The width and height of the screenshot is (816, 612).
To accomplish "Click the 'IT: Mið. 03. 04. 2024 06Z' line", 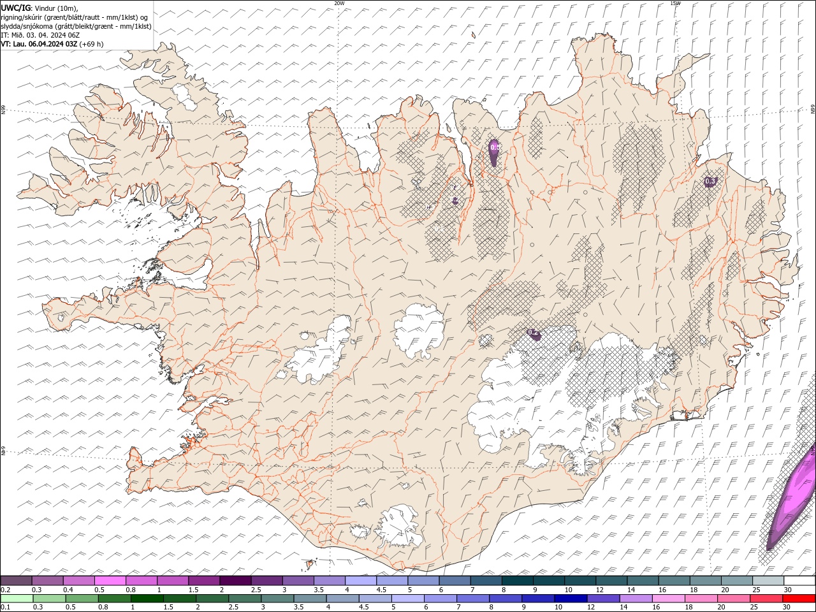I will click(x=40, y=35).
